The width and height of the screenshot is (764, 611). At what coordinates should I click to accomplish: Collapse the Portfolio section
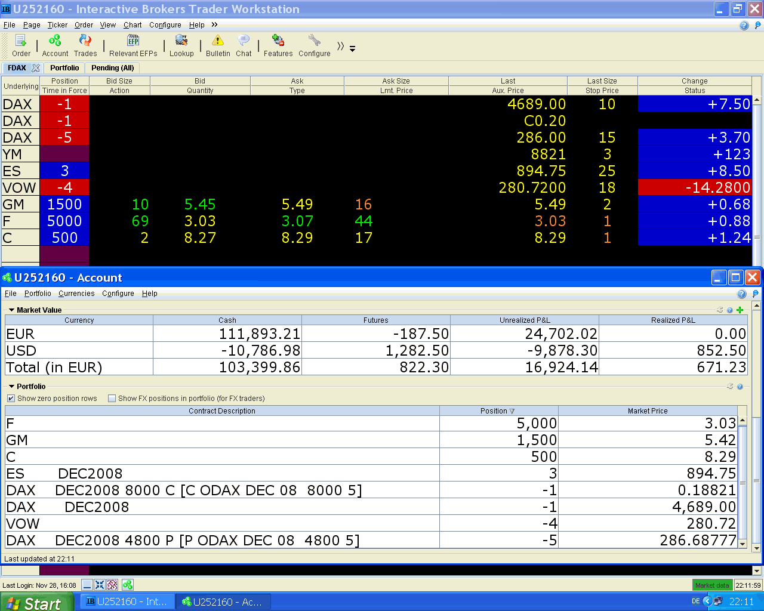click(x=11, y=387)
